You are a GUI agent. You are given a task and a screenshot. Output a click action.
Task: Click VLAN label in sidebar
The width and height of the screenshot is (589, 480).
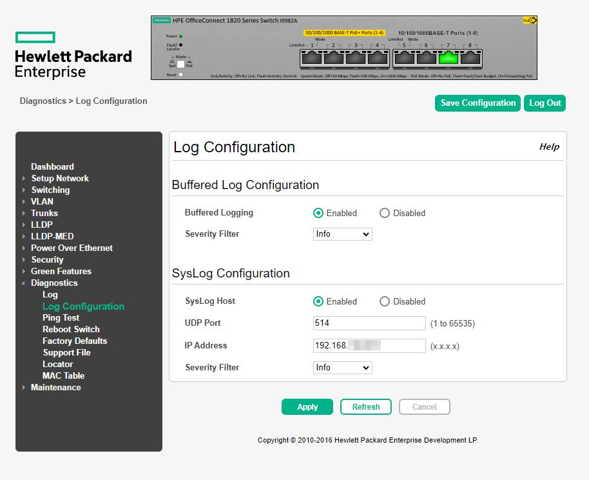coord(42,202)
